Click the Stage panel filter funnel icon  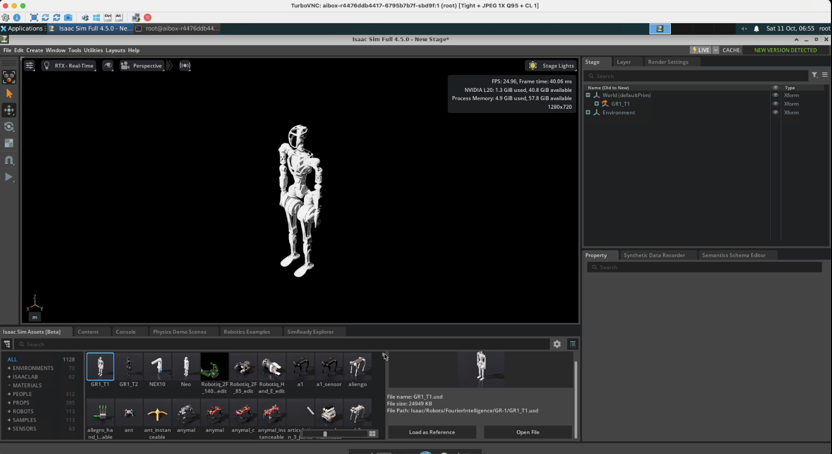815,75
